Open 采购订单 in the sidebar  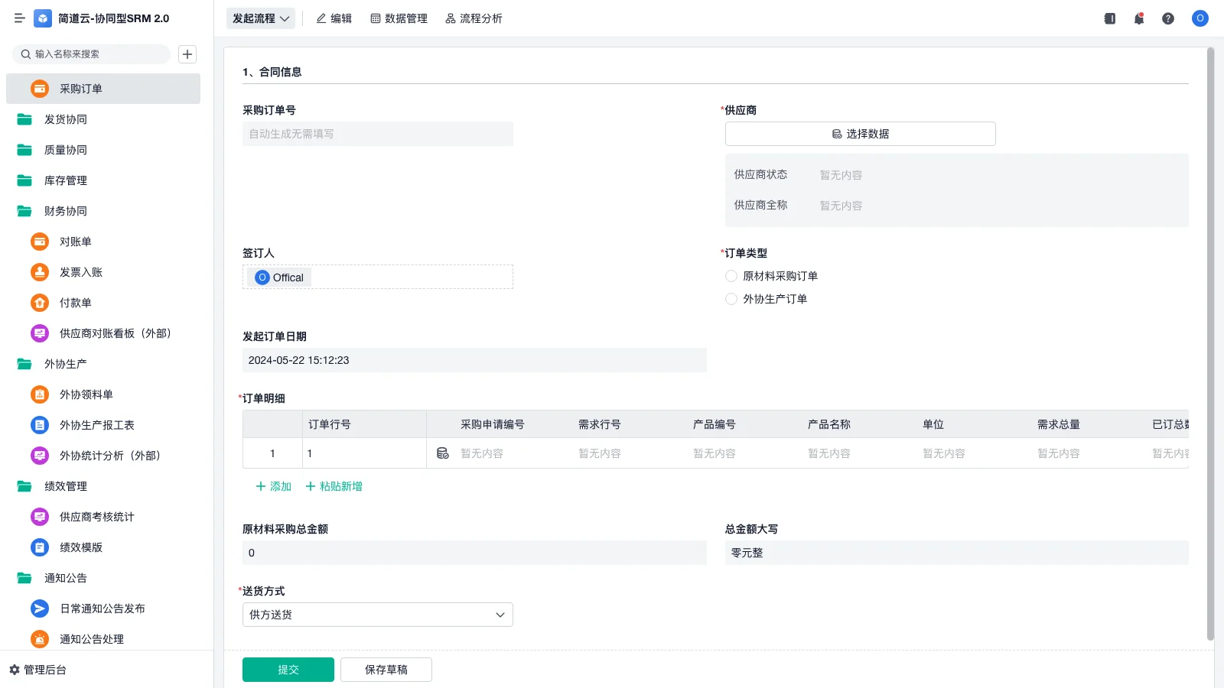pyautogui.click(x=103, y=89)
